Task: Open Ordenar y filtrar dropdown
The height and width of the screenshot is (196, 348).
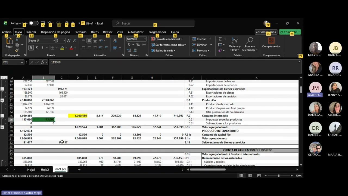Action: tap(235, 44)
